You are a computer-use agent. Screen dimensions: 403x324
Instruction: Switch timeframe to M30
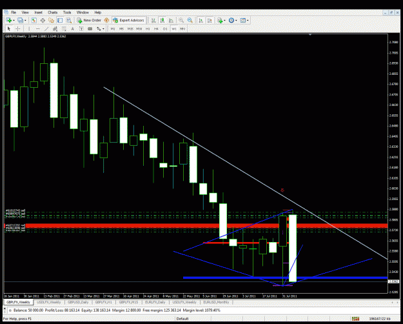pos(139,29)
